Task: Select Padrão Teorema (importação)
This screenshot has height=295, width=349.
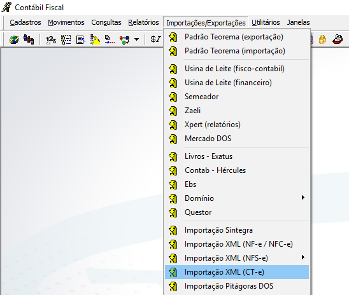Action: tap(237, 51)
